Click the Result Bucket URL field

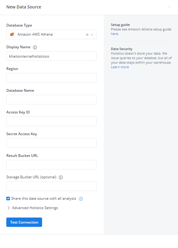pyautogui.click(x=51, y=165)
